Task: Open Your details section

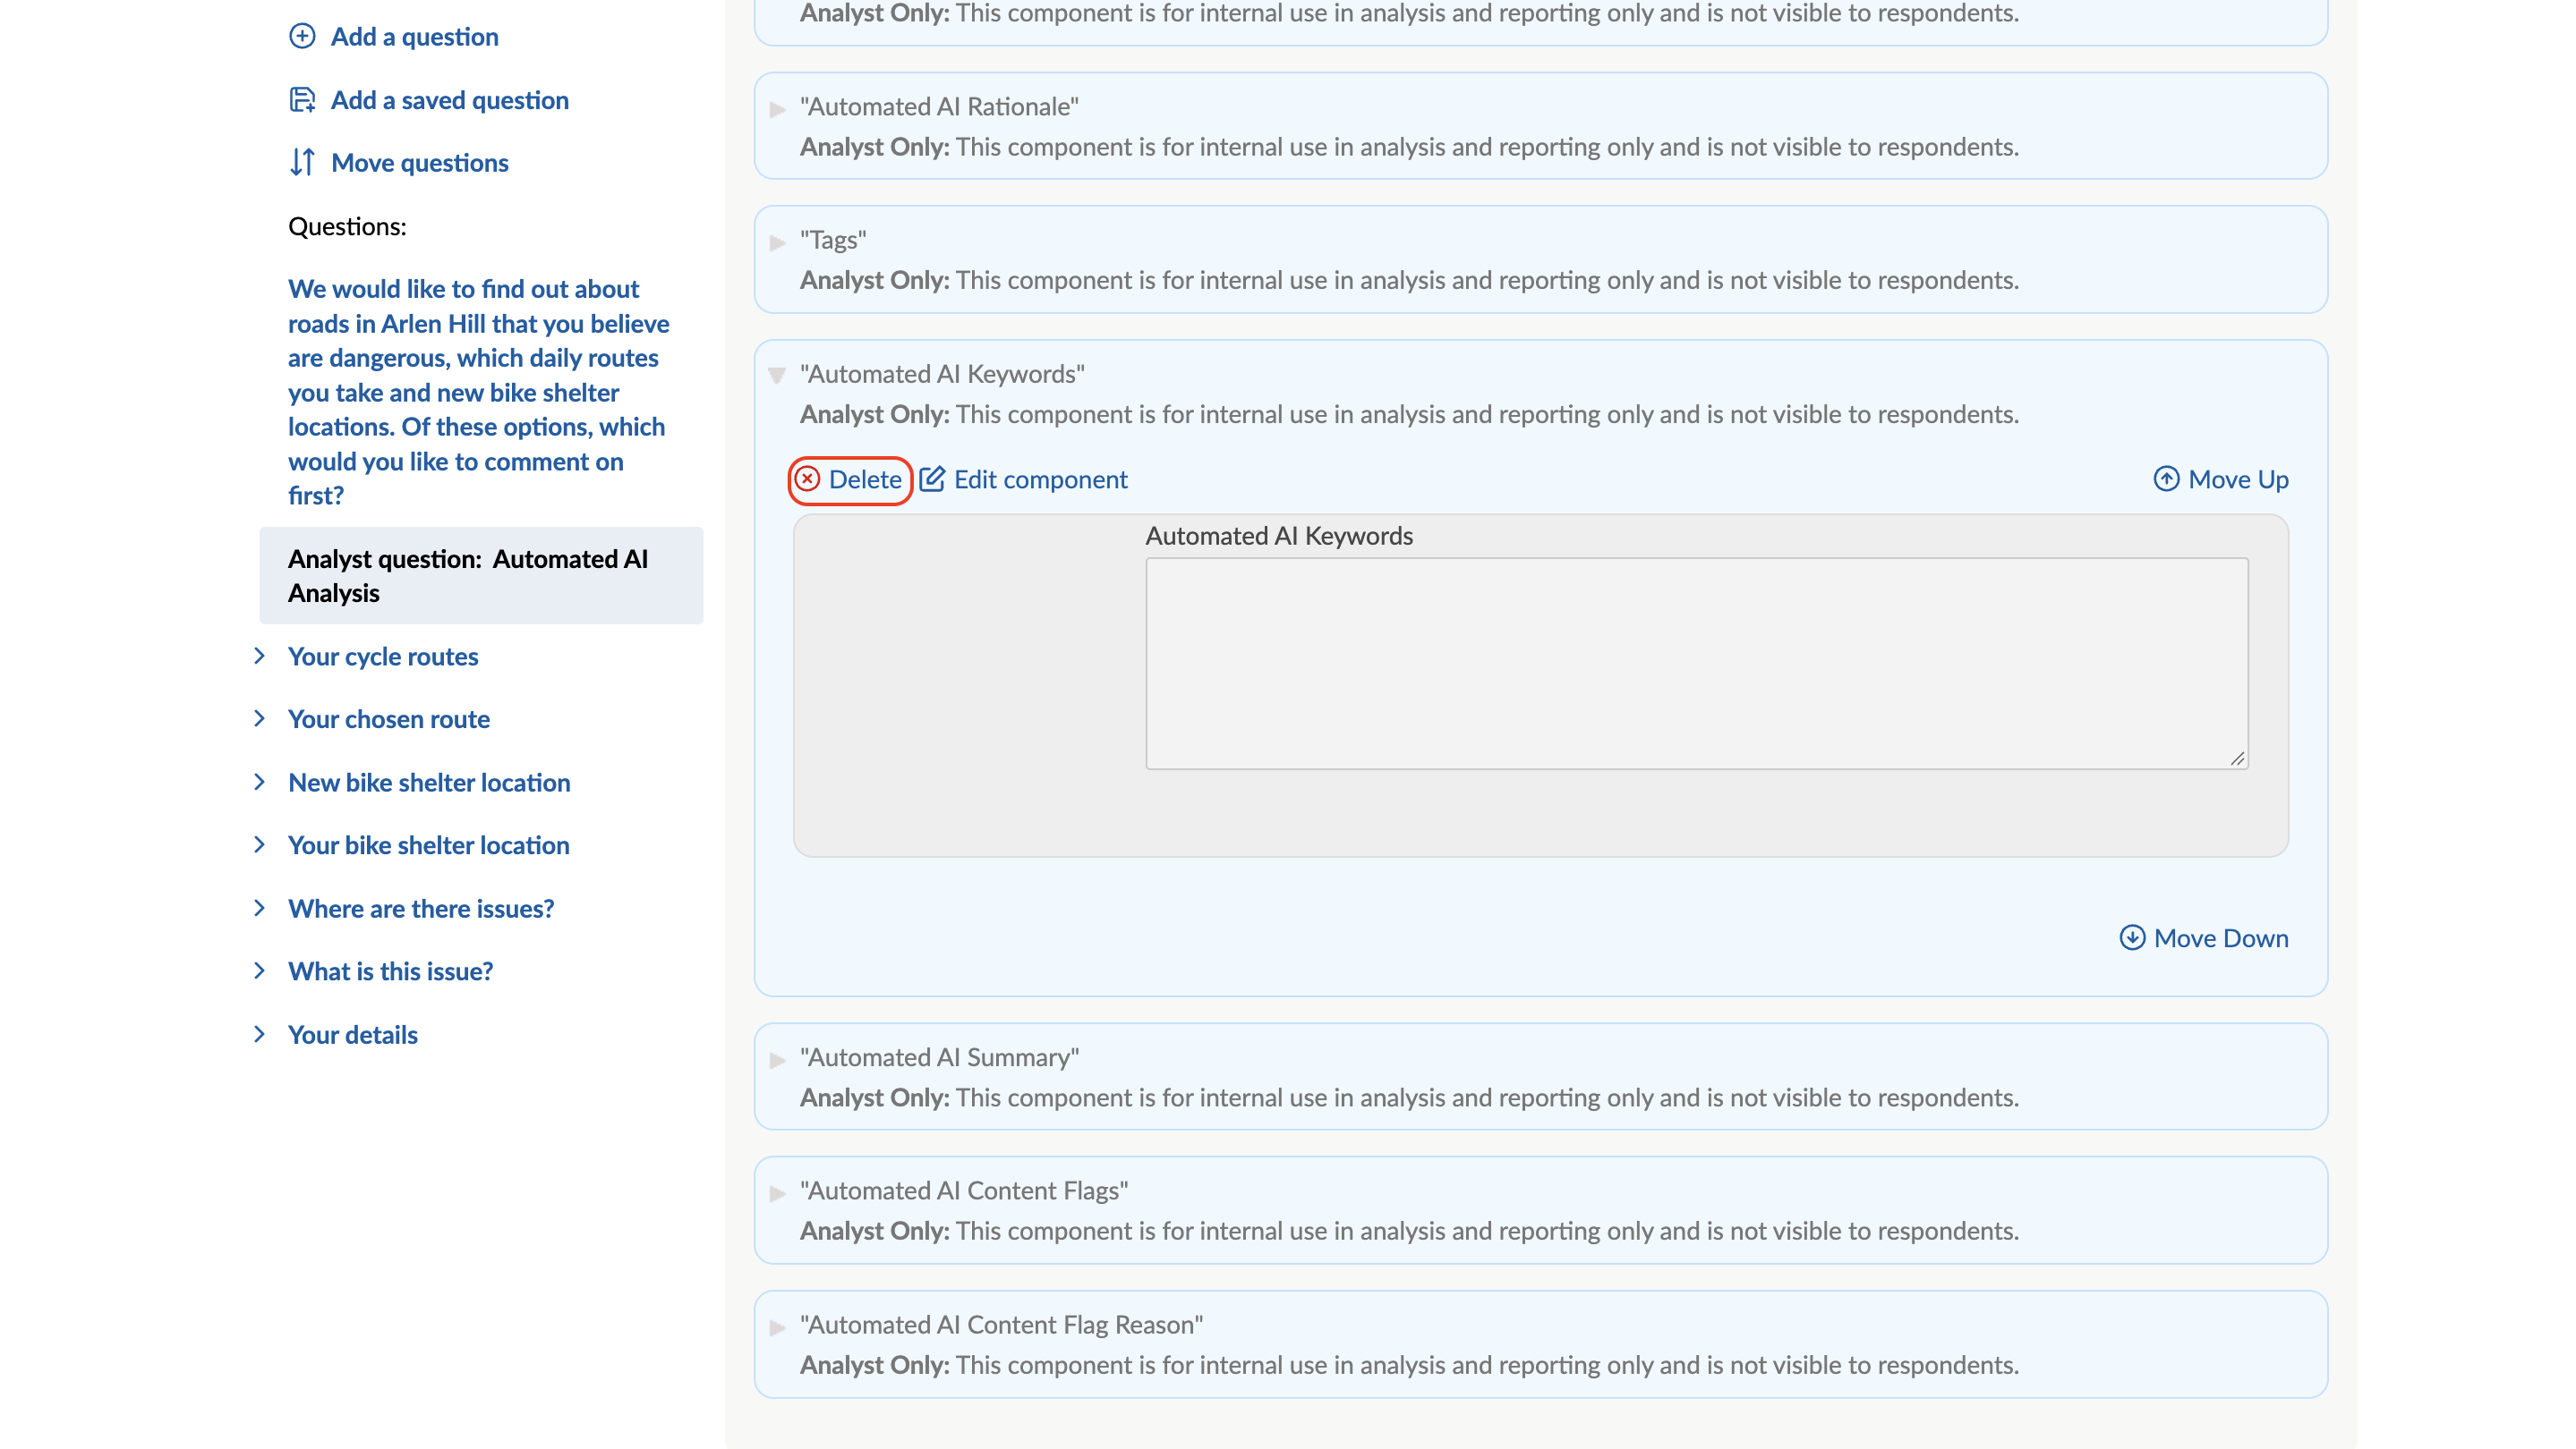Action: pos(352,1033)
